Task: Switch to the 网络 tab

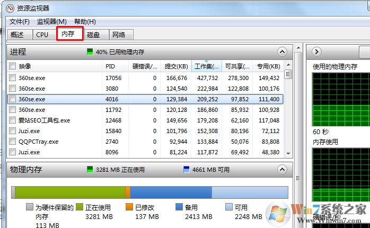Action: [x=121, y=34]
